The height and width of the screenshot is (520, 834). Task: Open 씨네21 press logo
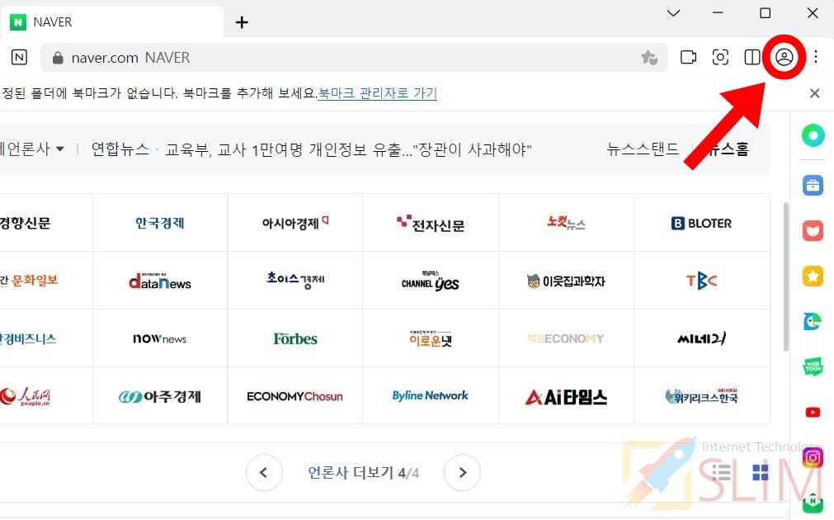[701, 338]
